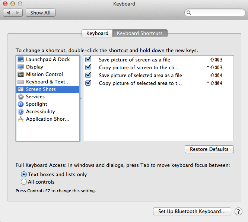
Task: Select the 'Save picture of screen as a file' label
Action: point(134,60)
